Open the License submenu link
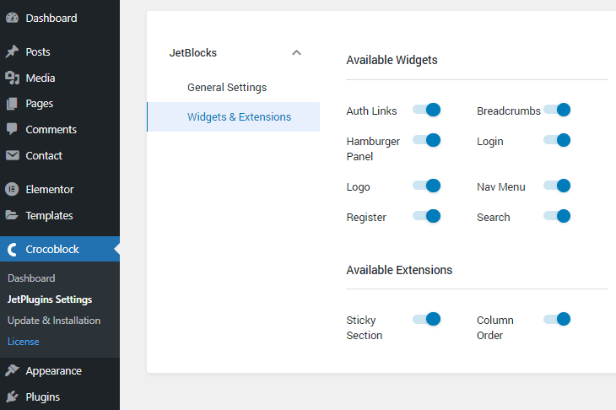 pyautogui.click(x=23, y=342)
